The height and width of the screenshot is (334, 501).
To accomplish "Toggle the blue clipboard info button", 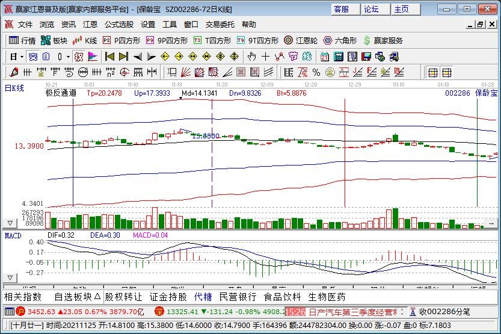I will coord(46,57).
